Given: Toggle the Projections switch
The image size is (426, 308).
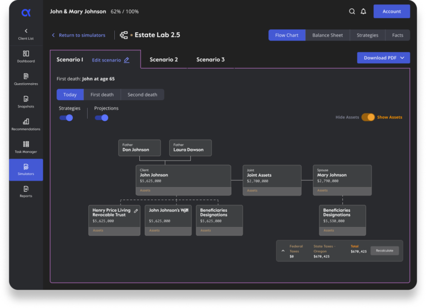Looking at the screenshot, I should pos(102,118).
